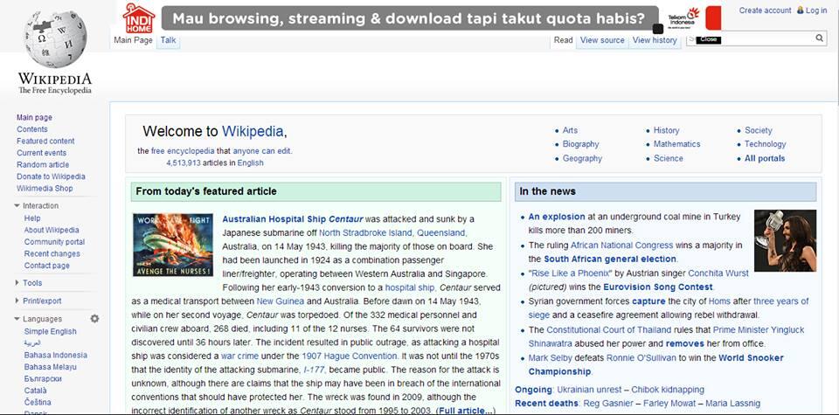This screenshot has height=415, width=839.
Task: Open the View history tab
Action: pyautogui.click(x=655, y=40)
